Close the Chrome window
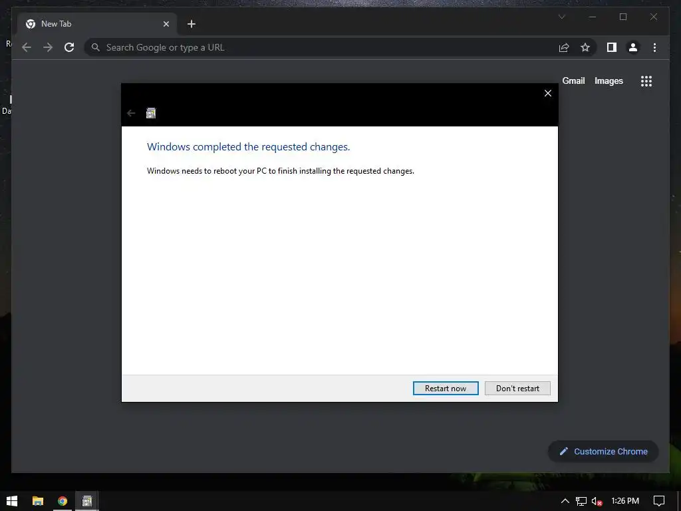The width and height of the screenshot is (681, 511). pos(653,17)
